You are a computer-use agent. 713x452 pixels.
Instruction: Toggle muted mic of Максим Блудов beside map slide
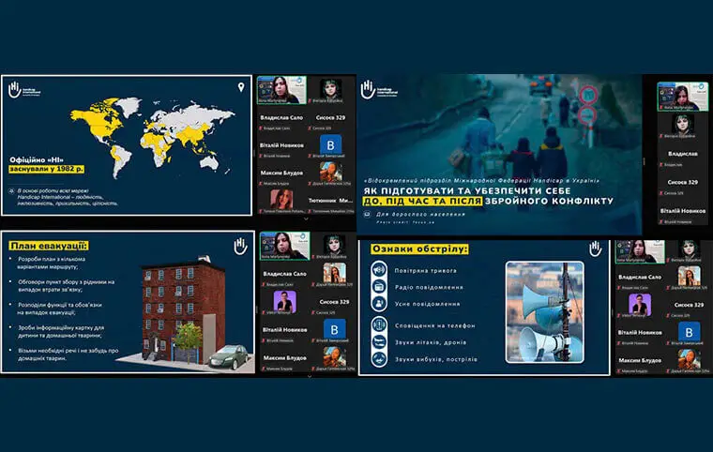pos(259,182)
